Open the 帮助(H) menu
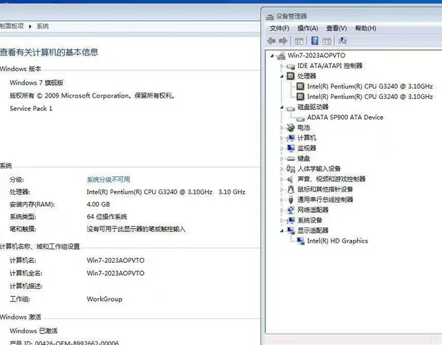Screen dimensions: 442x345 (x=365, y=28)
